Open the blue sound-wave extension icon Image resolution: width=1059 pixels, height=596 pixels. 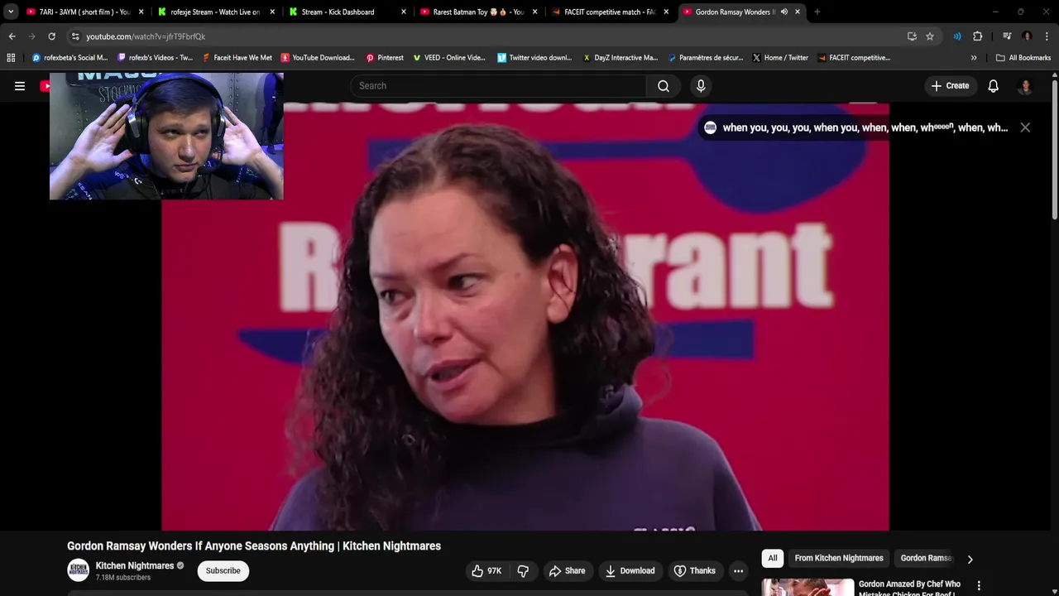957,36
